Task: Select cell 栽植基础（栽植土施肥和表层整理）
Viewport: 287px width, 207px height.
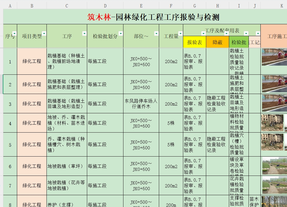Action: coord(67,84)
